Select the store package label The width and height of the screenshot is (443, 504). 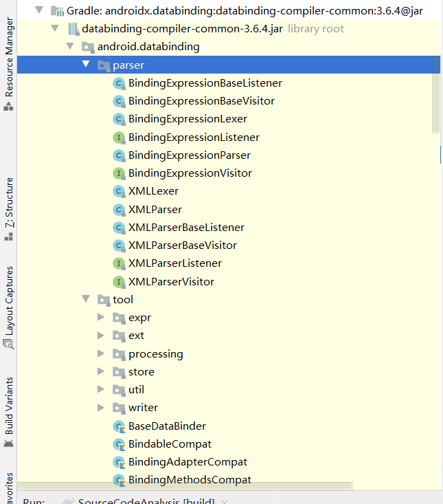141,372
